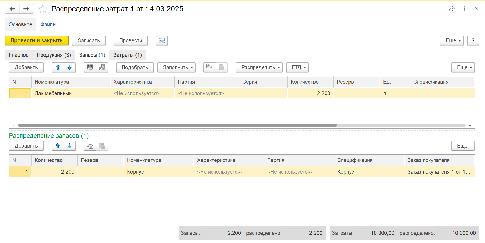The image size is (485, 243).
Task: Move distribution row down with arrow
Action: (x=70, y=146)
